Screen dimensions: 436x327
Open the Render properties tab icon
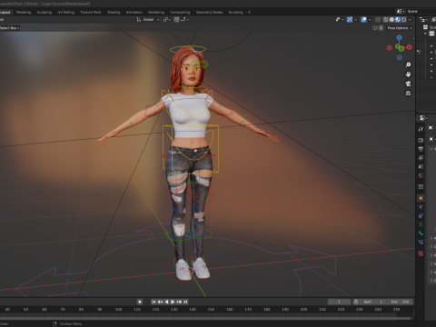(421, 140)
